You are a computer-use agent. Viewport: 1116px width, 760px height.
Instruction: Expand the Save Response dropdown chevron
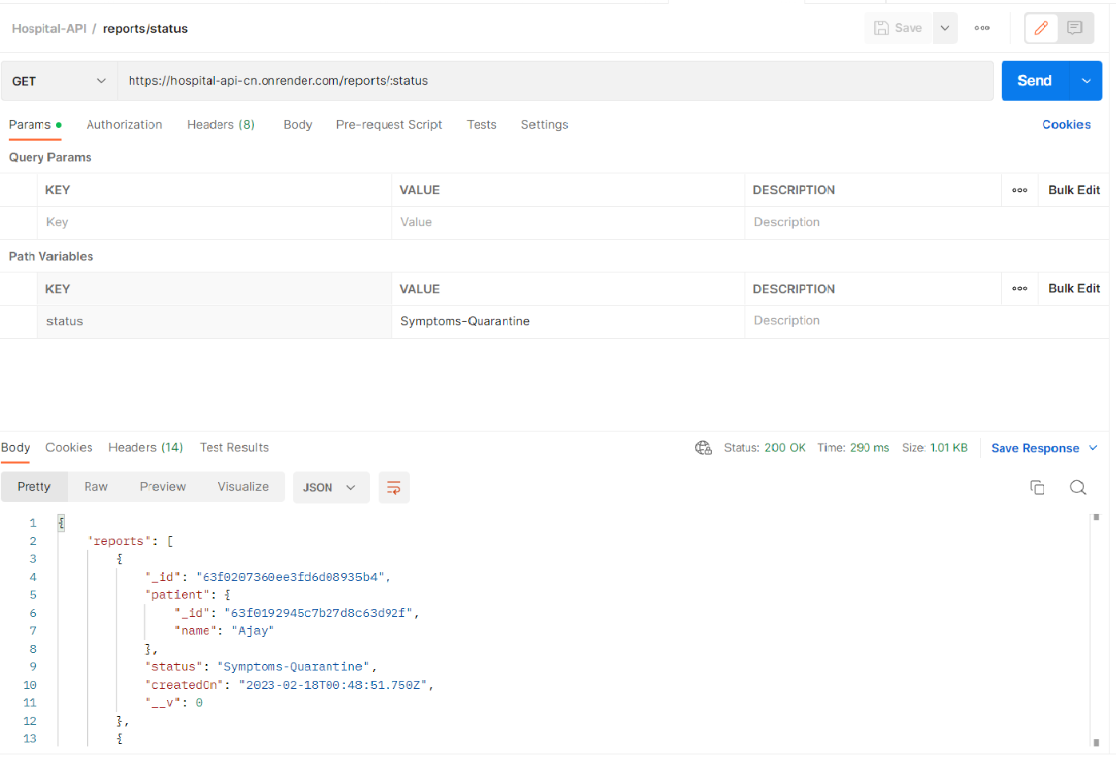pos(1093,448)
